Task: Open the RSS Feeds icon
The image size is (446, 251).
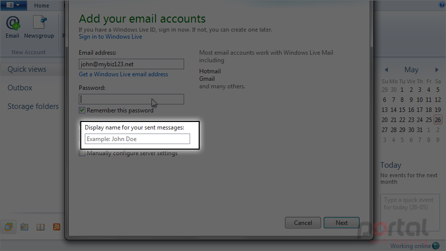Action: [57, 227]
